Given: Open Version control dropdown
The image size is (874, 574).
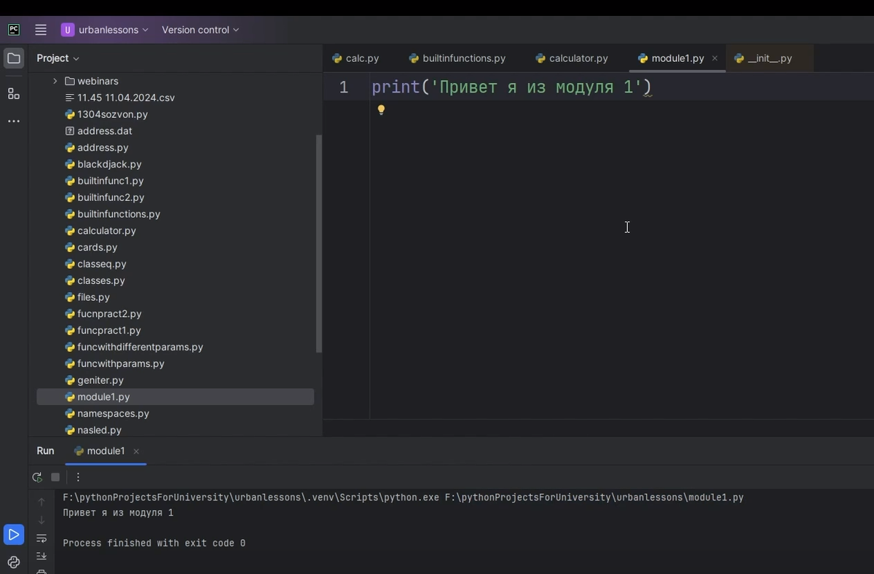Looking at the screenshot, I should [x=200, y=30].
